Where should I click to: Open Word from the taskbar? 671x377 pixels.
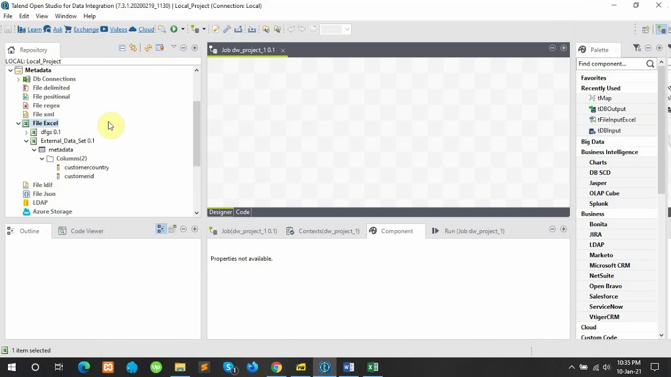349,368
